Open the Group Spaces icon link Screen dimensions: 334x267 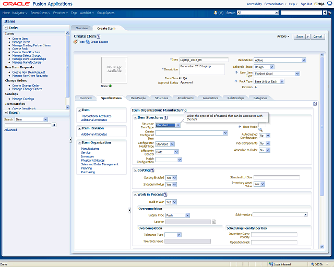(x=88, y=41)
